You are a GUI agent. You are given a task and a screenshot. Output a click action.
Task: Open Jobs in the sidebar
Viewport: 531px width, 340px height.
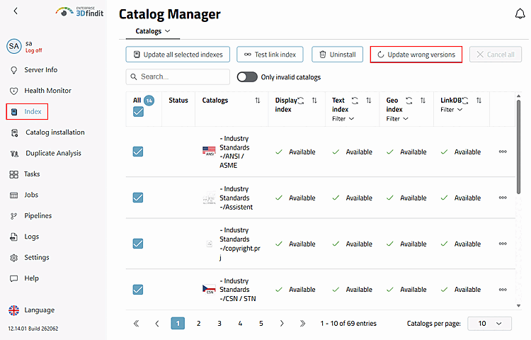pyautogui.click(x=23, y=195)
